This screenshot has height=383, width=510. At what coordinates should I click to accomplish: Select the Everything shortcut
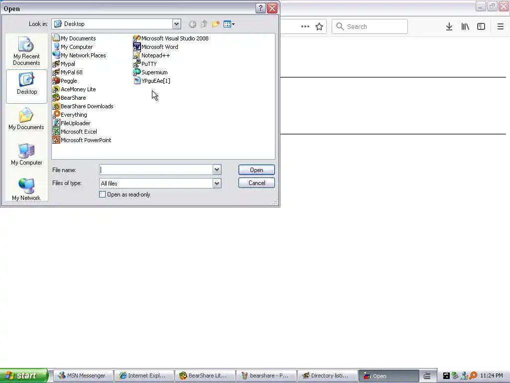(70, 115)
